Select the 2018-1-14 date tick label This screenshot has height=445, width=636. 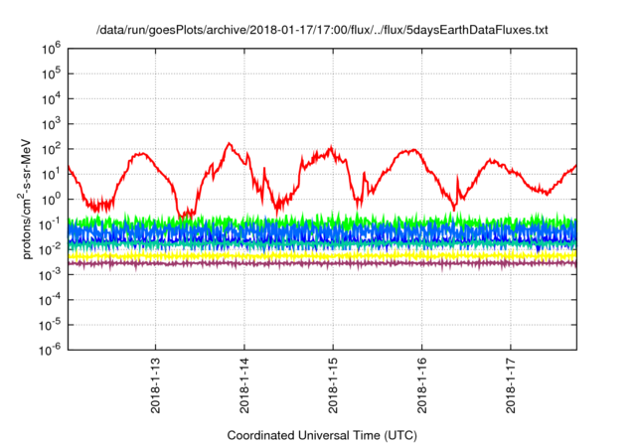tap(243, 385)
